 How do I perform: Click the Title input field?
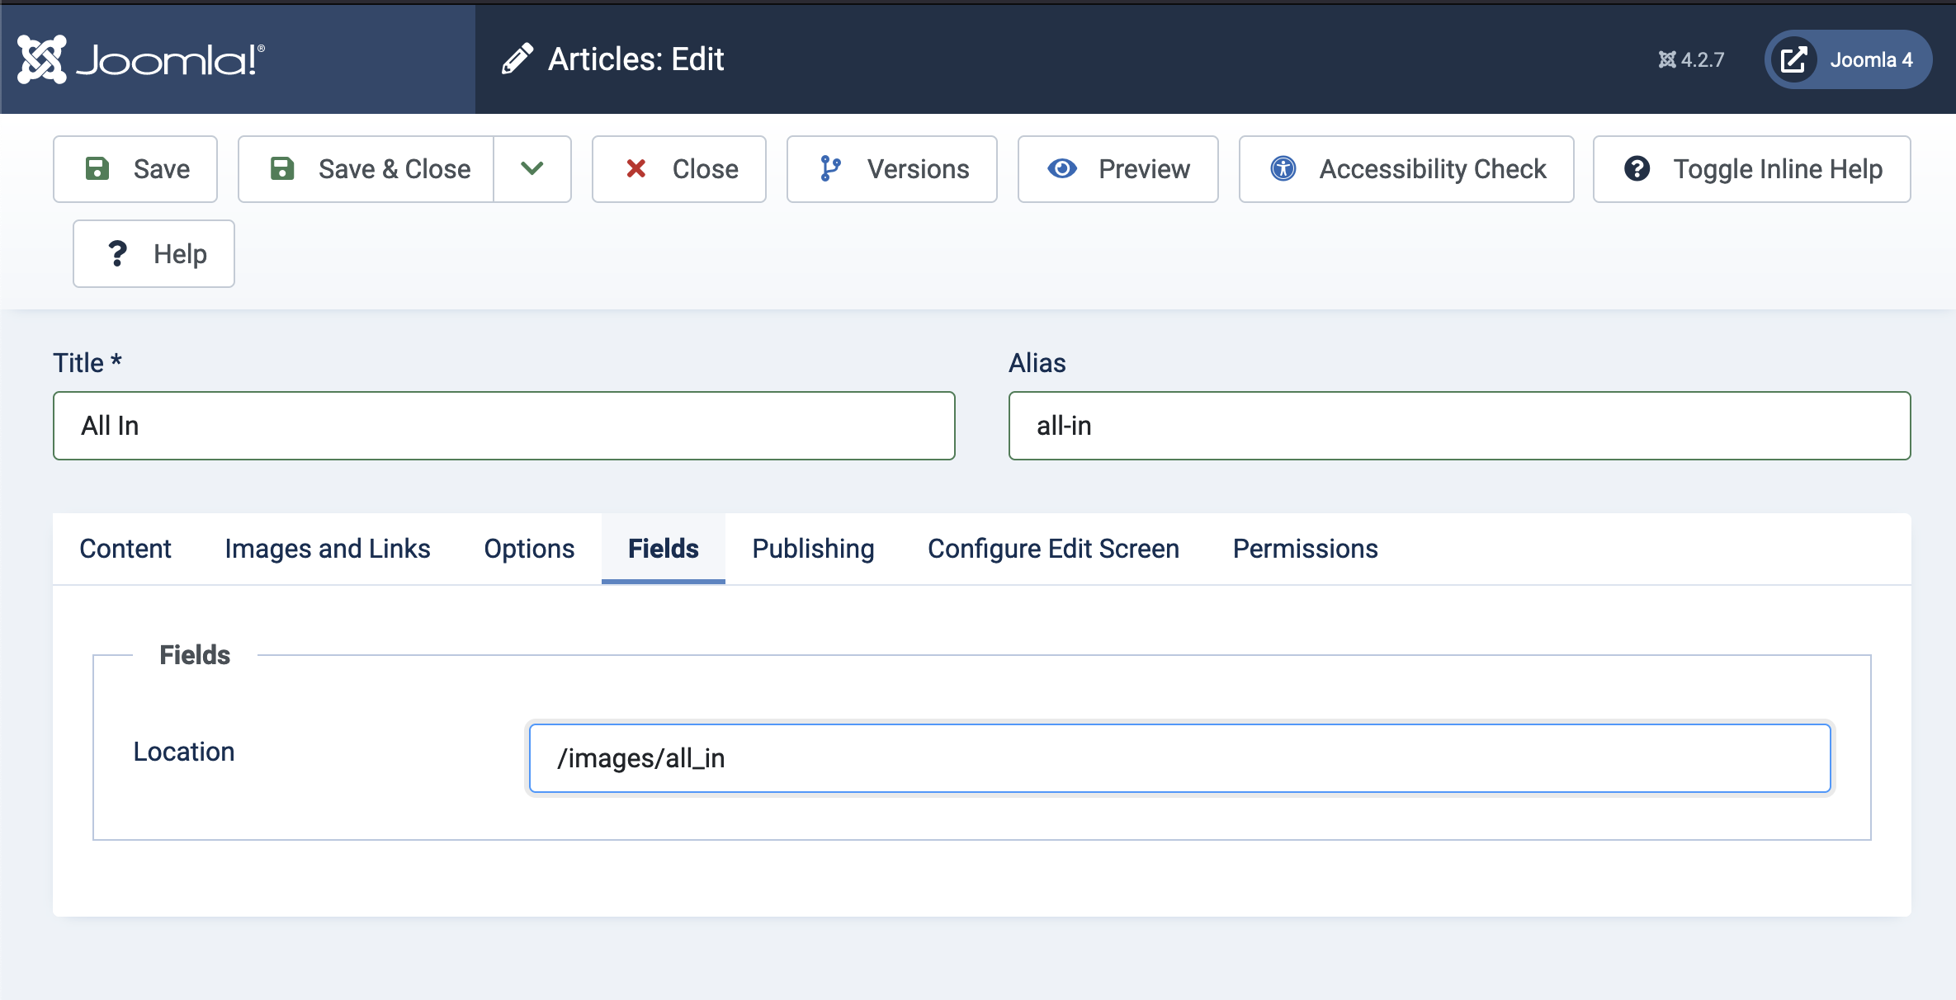[x=504, y=426]
